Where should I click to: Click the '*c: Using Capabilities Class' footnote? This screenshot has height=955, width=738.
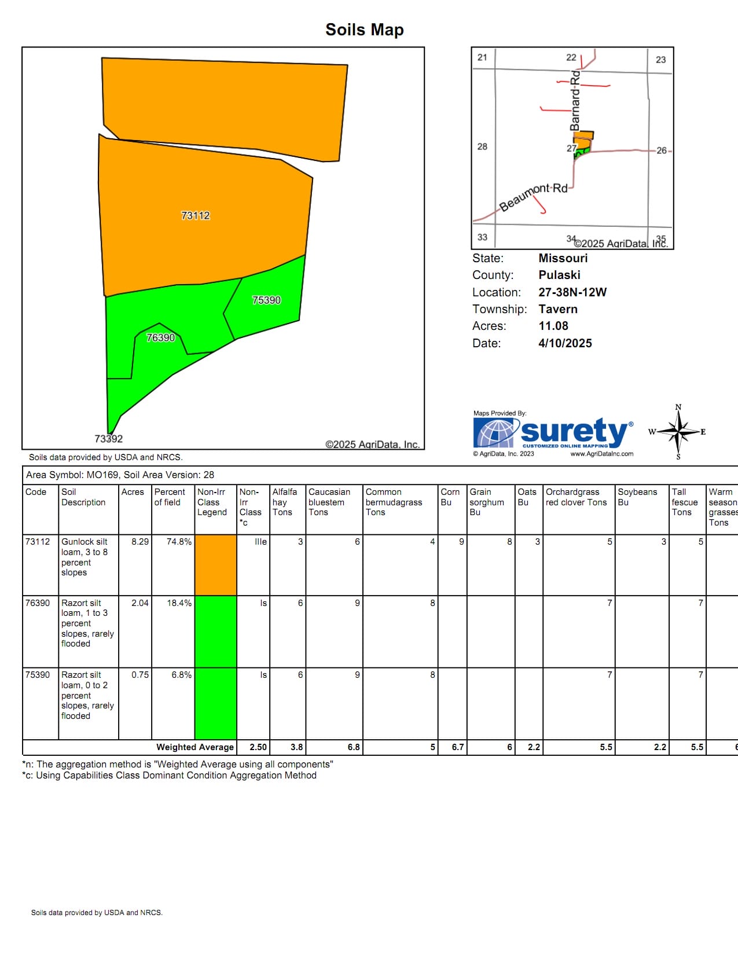pyautogui.click(x=170, y=775)
